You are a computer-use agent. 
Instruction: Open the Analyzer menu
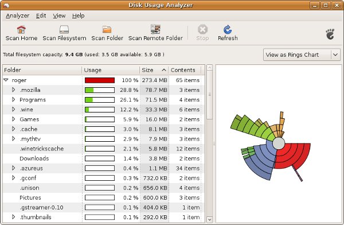tap(17, 16)
